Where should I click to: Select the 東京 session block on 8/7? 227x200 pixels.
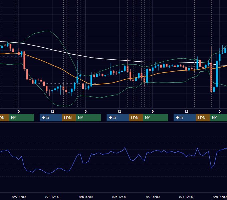coord(185,118)
